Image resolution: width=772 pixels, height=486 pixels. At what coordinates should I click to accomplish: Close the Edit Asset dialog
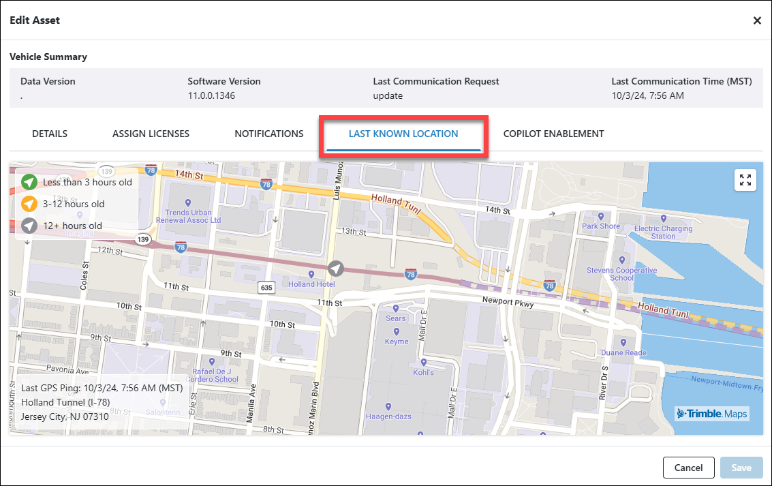pyautogui.click(x=757, y=20)
